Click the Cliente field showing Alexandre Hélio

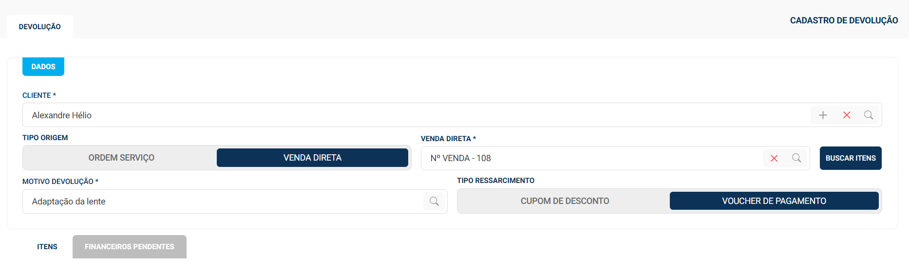pos(414,115)
